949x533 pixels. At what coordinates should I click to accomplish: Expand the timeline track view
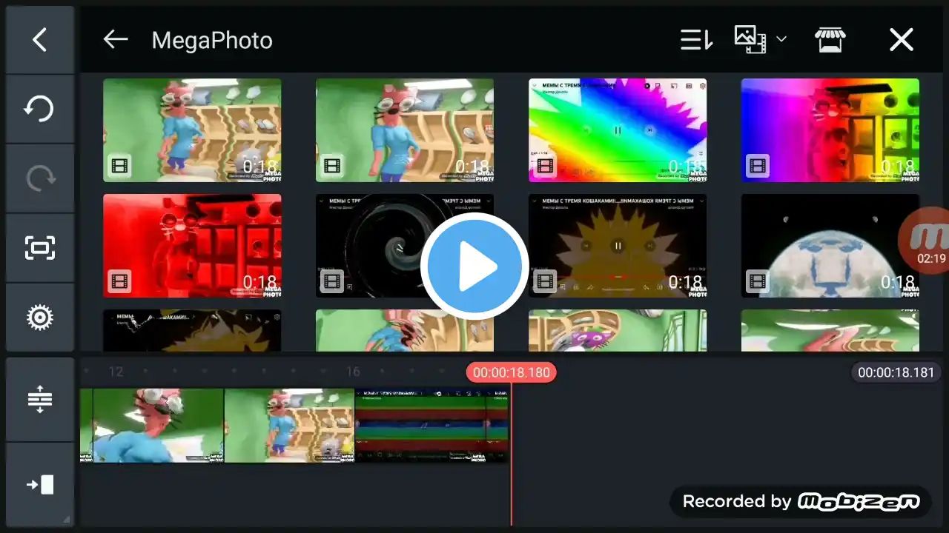40,400
